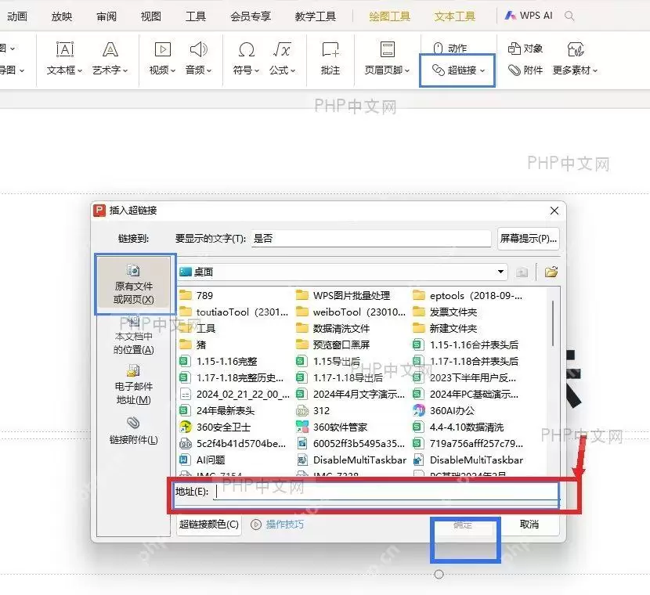Open the 视图 tab
Image resolution: width=650 pixels, height=595 pixels.
pos(151,16)
